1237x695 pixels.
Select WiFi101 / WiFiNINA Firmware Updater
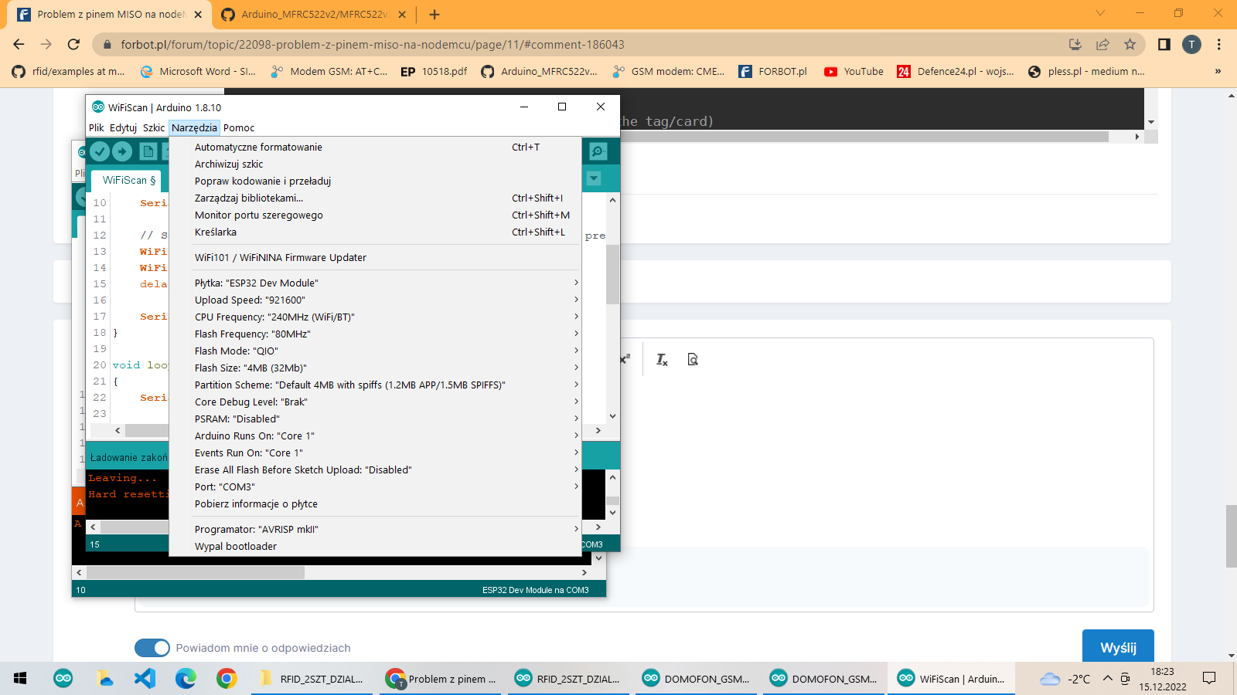tap(375, 257)
